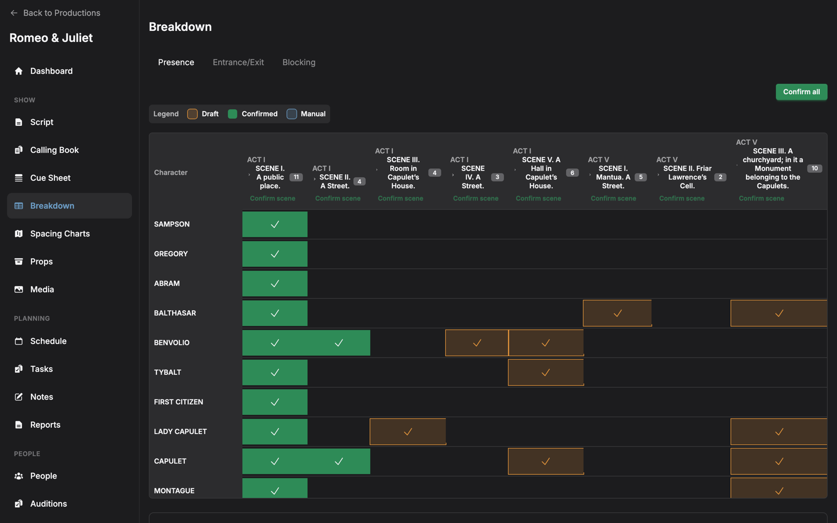Toggle BENVOLIO confirmed cell in Act I Scene II

pyautogui.click(x=339, y=343)
